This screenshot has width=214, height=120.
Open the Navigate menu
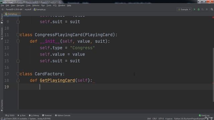(x=20, y=5)
